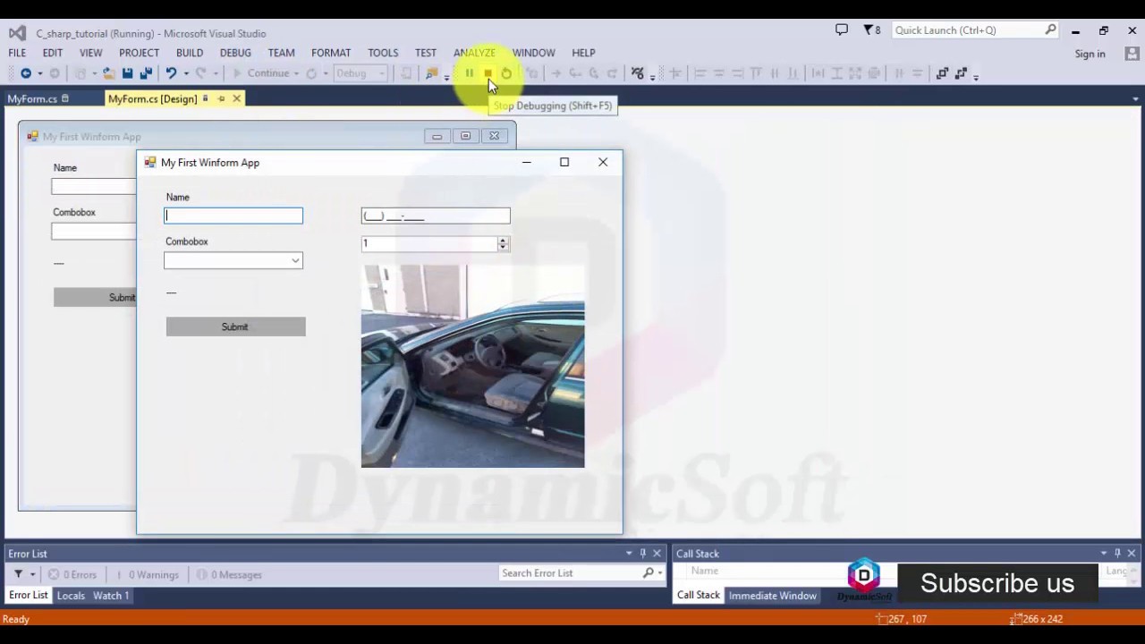Screen dimensions: 1145x644
Task: Click the account avatar icon beside Sign in
Action: [x=1132, y=54]
